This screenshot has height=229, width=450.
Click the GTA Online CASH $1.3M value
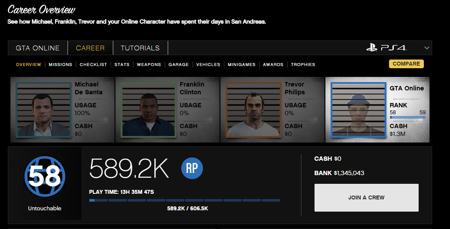click(x=397, y=134)
